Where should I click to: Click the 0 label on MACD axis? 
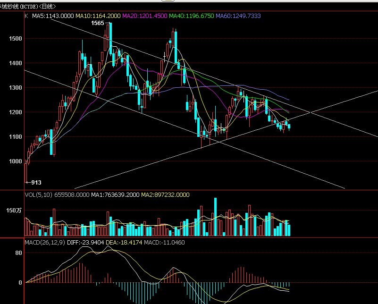coord(20,283)
